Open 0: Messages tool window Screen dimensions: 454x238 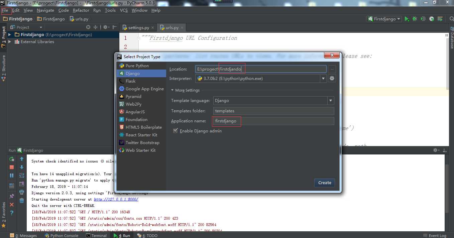pos(23,236)
